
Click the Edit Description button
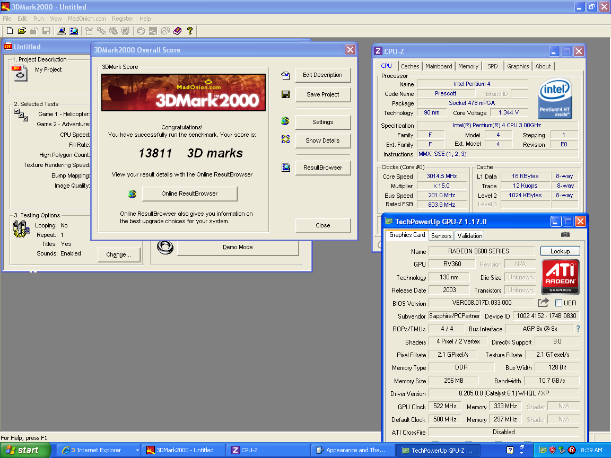coord(322,75)
